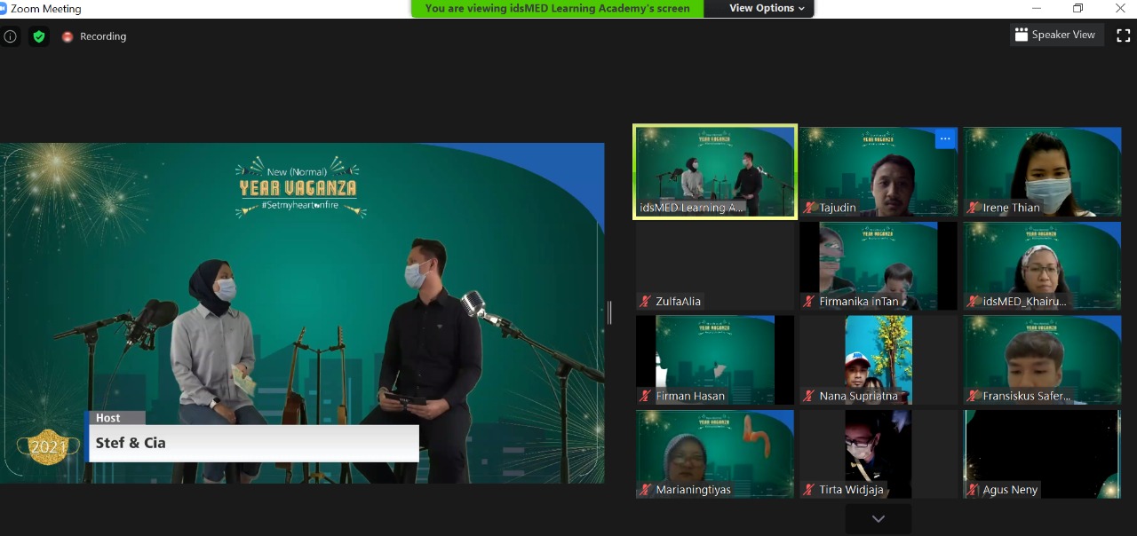Click the red Recording indicator icon

pyautogui.click(x=68, y=36)
